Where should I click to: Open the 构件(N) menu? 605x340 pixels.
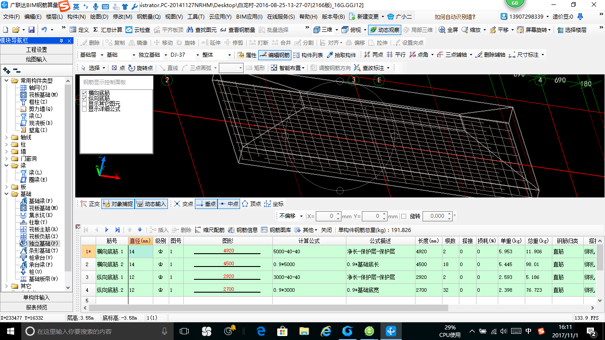(76, 17)
